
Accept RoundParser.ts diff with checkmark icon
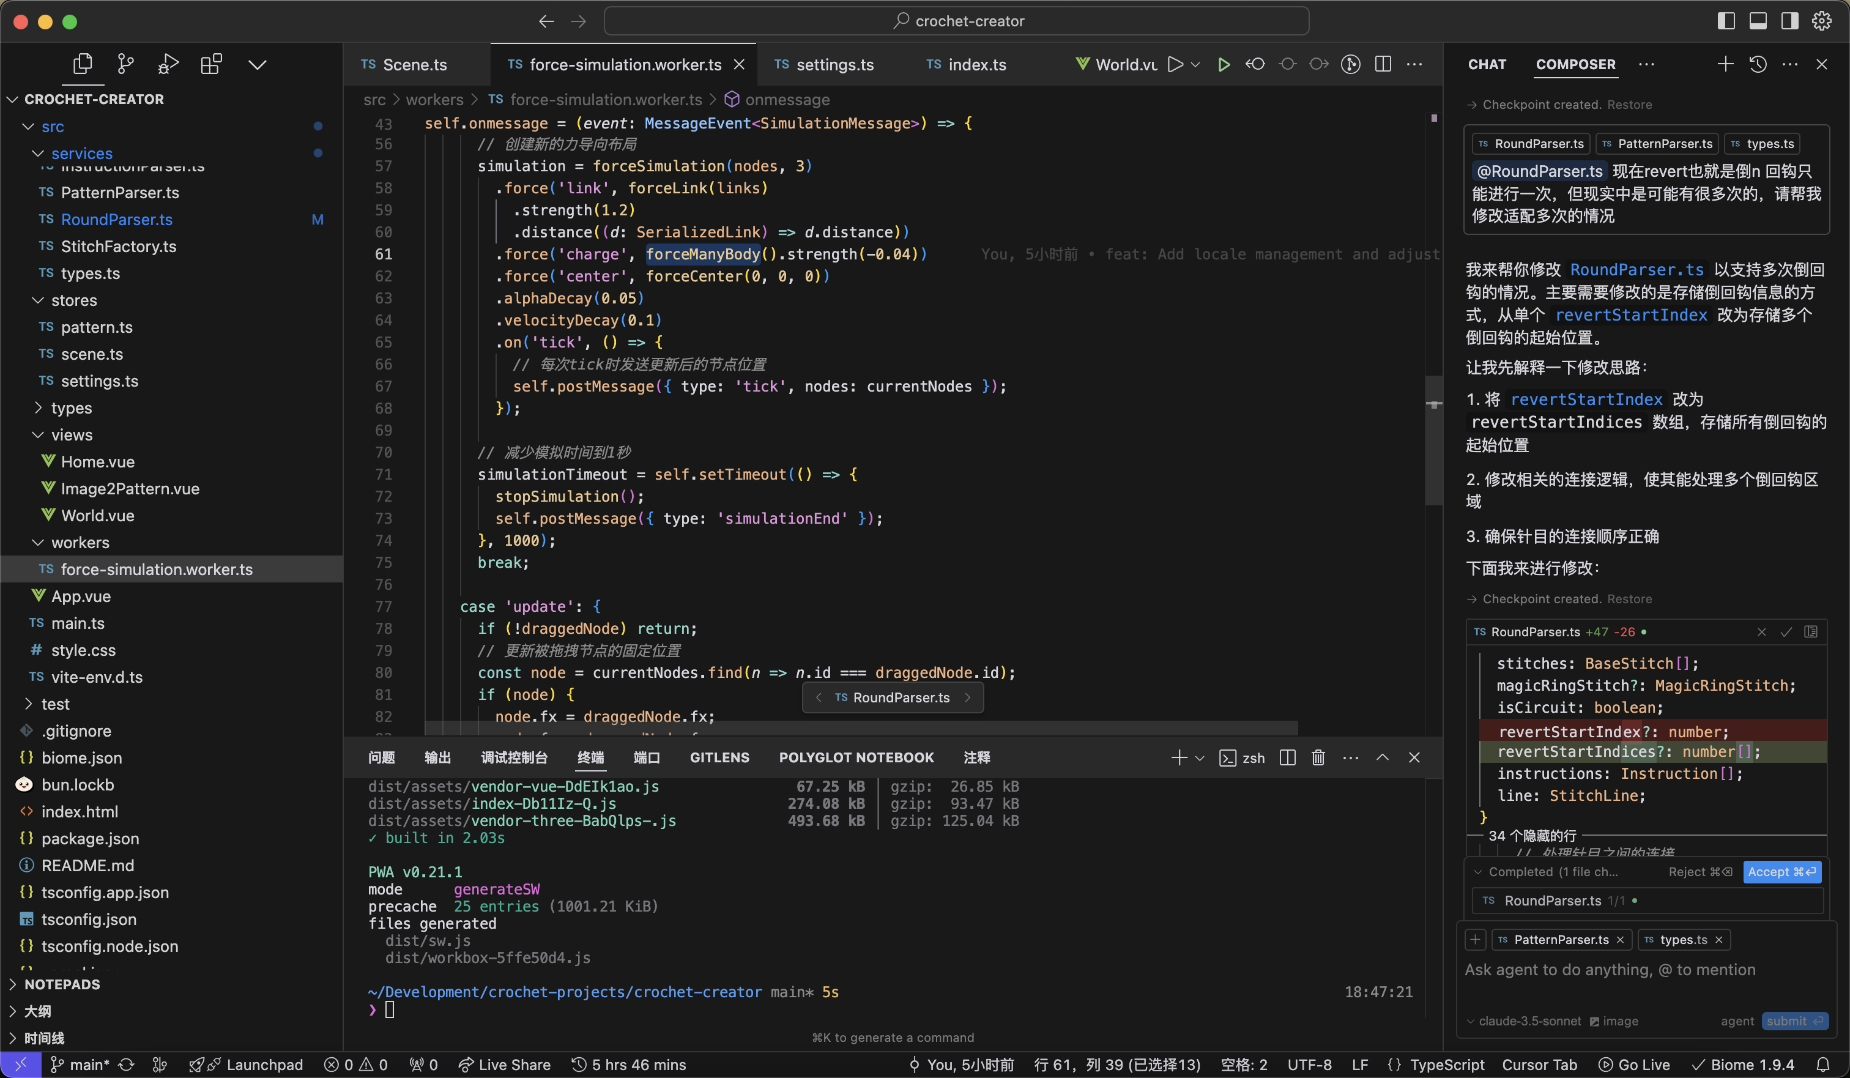coord(1786,631)
